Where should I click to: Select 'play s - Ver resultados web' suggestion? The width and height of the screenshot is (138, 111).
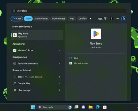pyautogui.click(x=37, y=77)
